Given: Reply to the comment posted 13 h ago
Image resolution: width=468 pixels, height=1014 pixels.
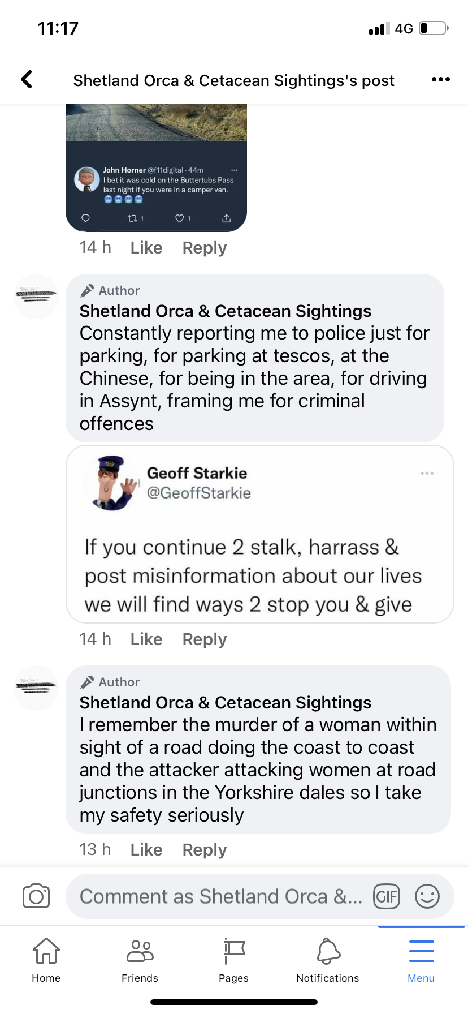Looking at the screenshot, I should [x=205, y=850].
